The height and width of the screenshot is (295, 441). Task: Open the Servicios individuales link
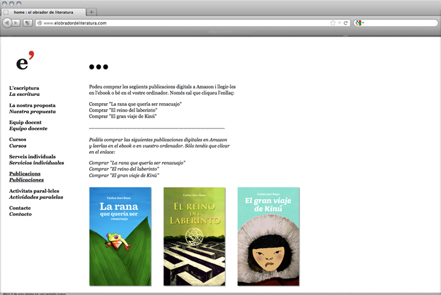click(37, 162)
